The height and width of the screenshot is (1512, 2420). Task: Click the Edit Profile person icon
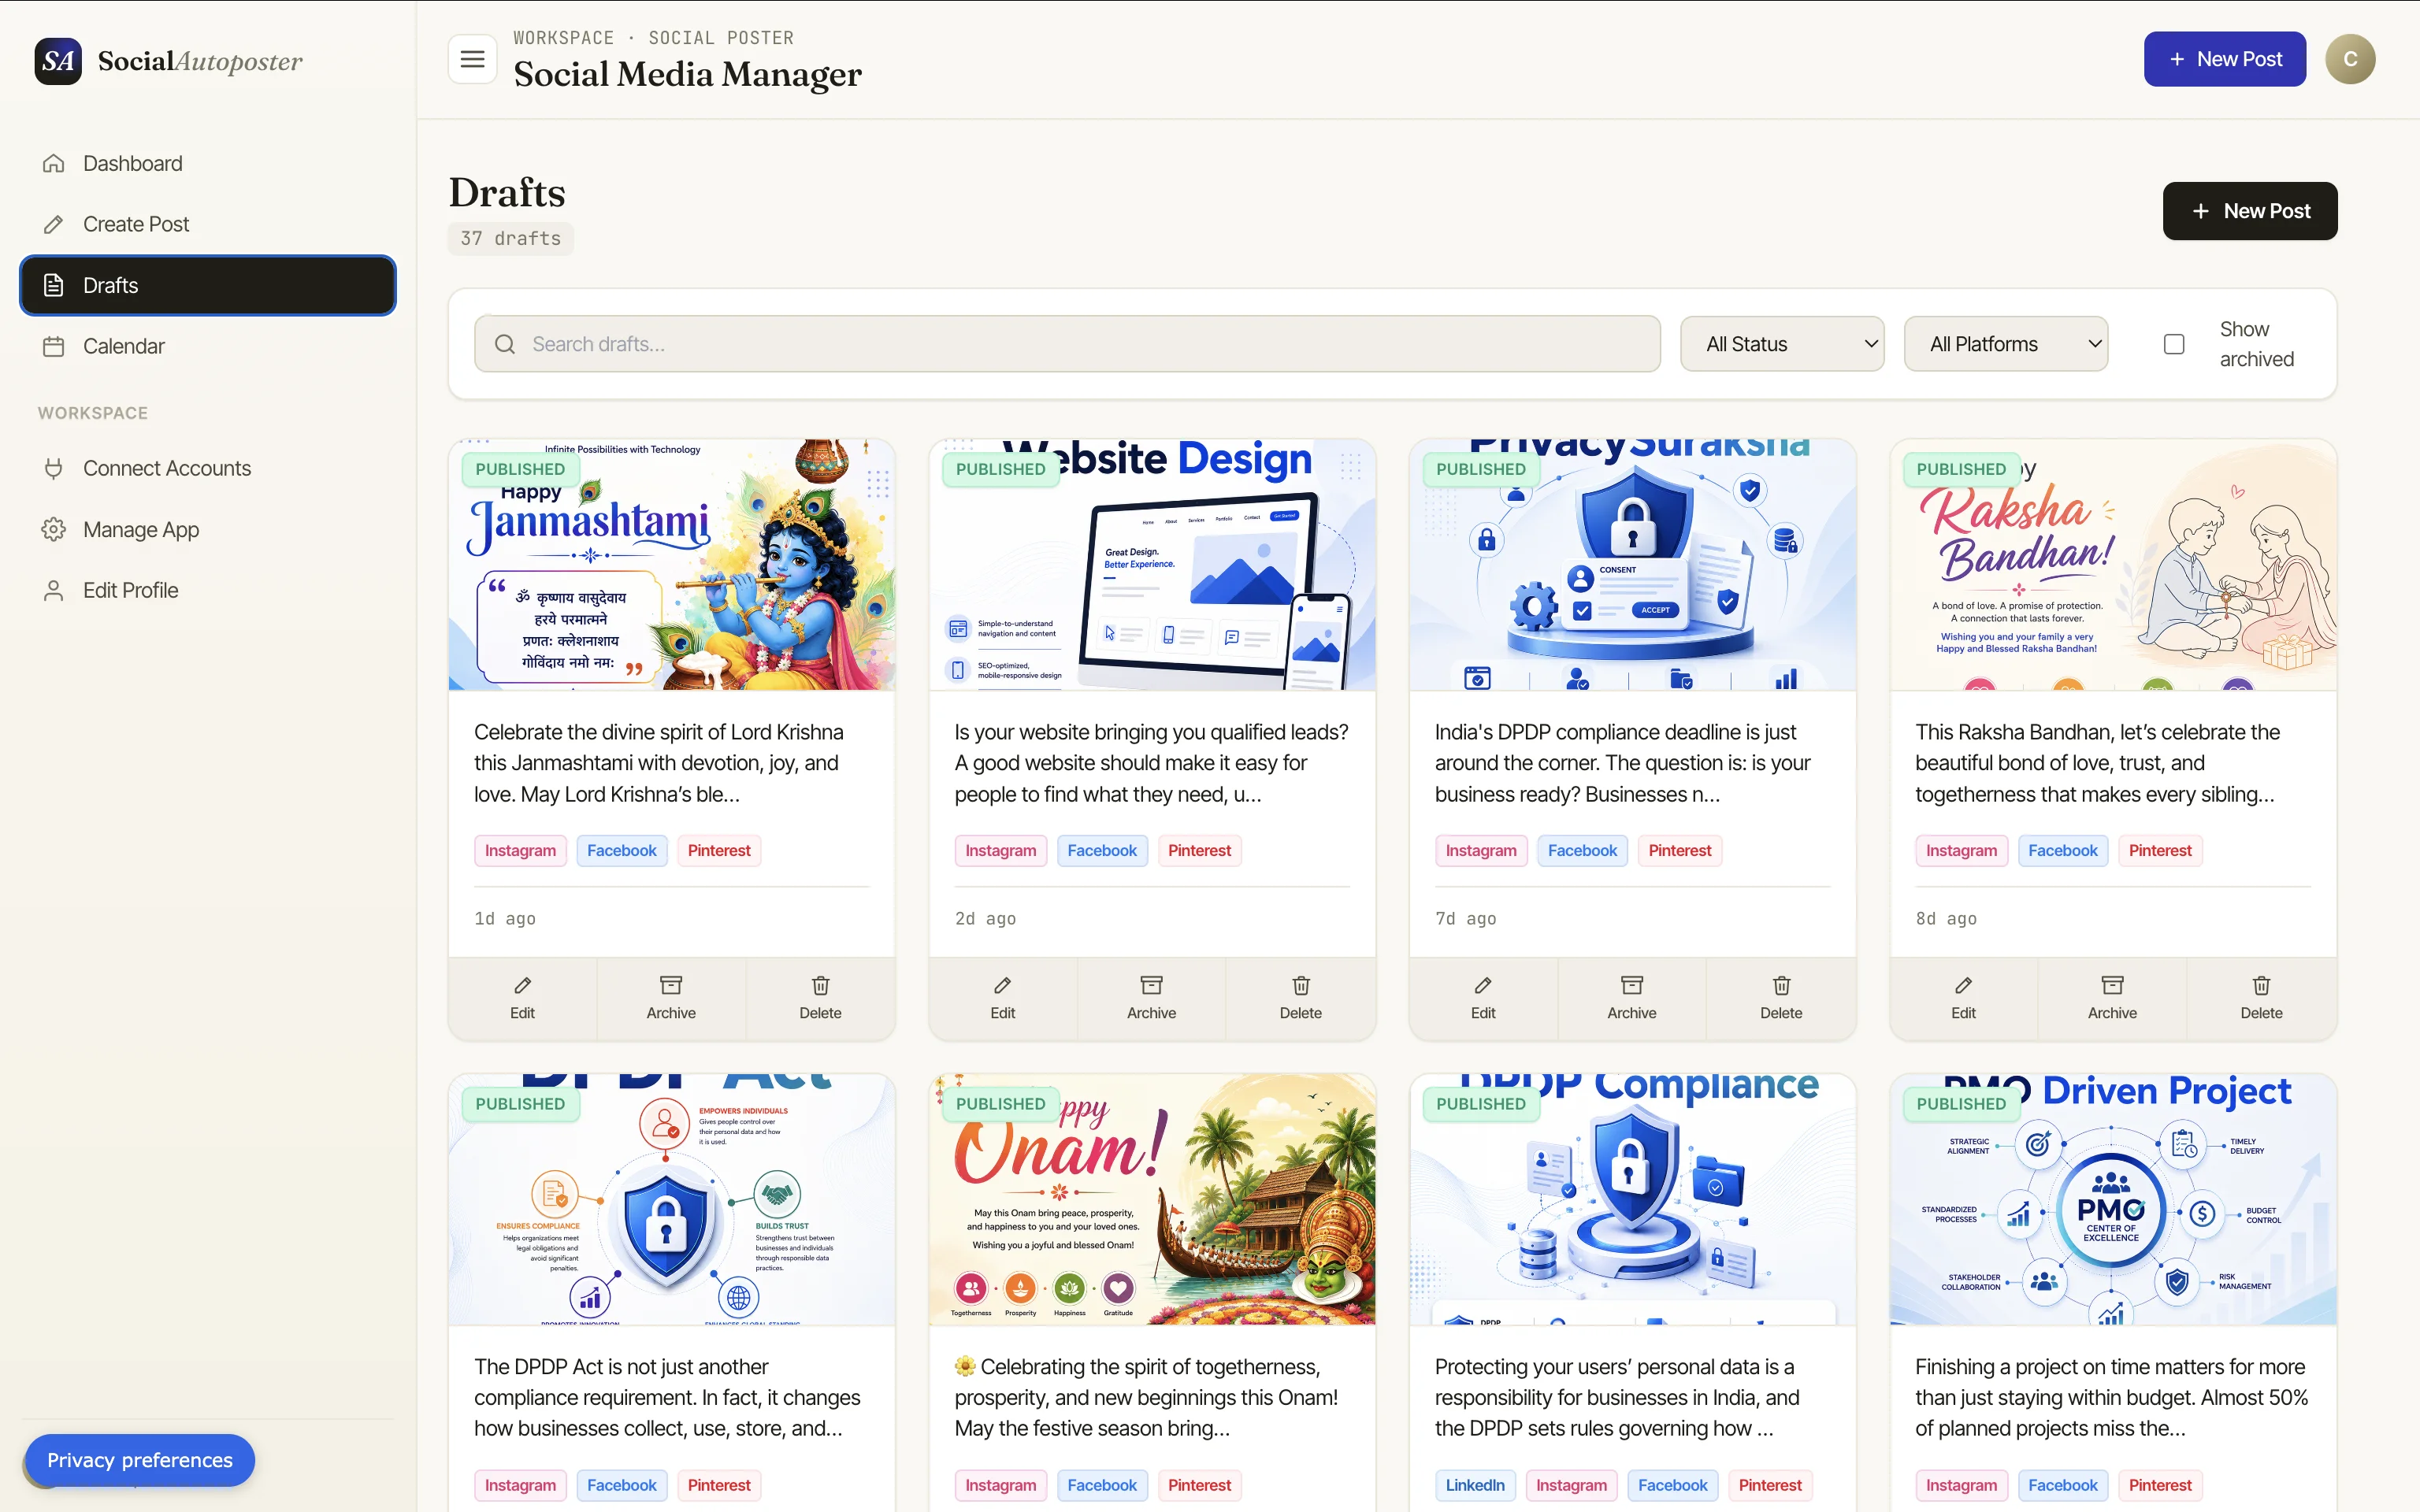54,590
